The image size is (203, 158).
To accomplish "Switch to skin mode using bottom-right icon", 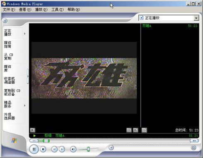I will 193,148.
